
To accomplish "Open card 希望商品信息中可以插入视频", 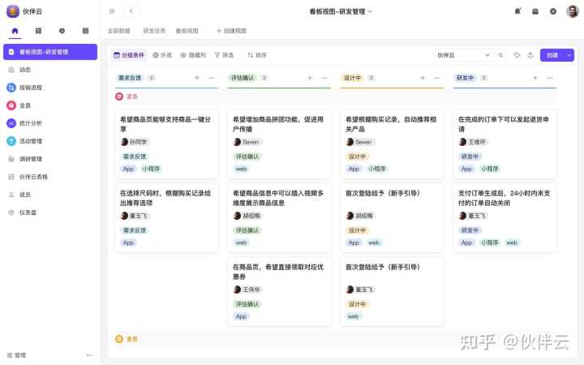I will tap(279, 217).
